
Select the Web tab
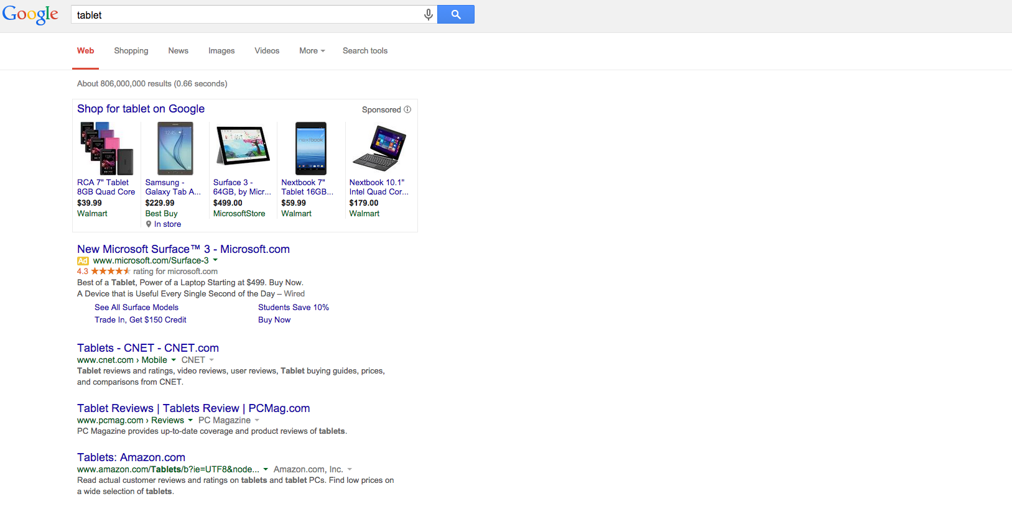click(86, 51)
